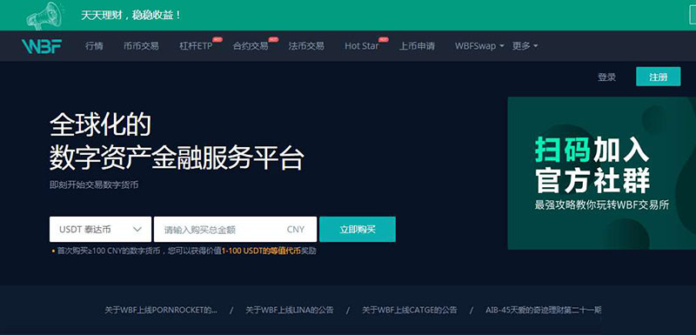This screenshot has height=335, width=696.
Task: Open the 关于WBF上线LINA的公告 link
Action: 290,310
